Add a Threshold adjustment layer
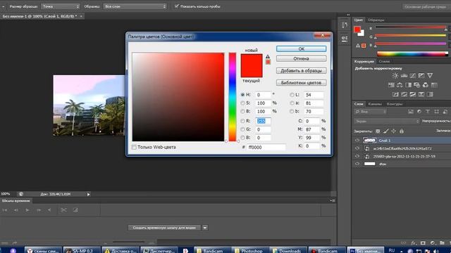451x253 pixels. [413, 94]
